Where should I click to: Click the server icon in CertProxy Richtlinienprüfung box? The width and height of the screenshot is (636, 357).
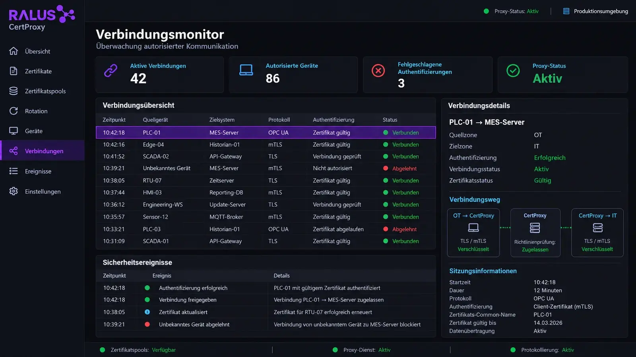point(535,228)
